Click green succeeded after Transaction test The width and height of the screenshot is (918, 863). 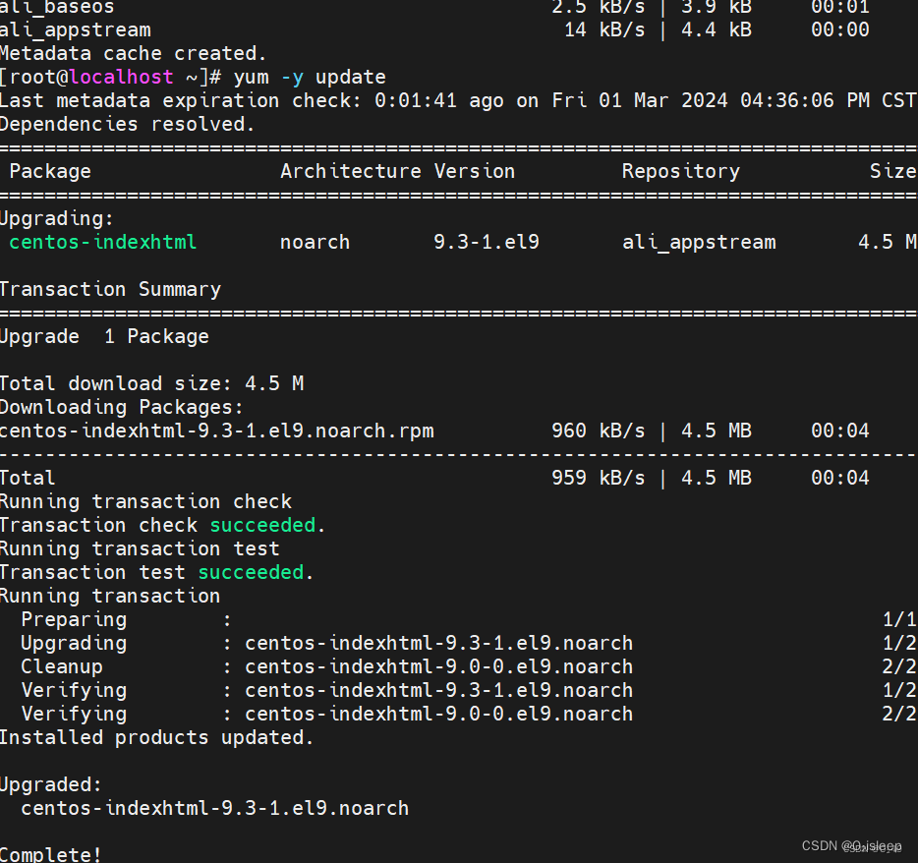point(251,572)
